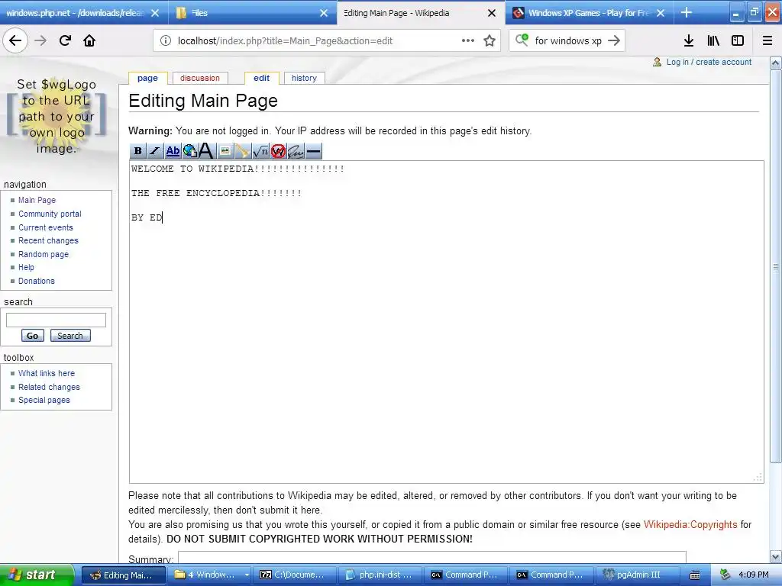Submit search with arrow in search box

click(614, 41)
